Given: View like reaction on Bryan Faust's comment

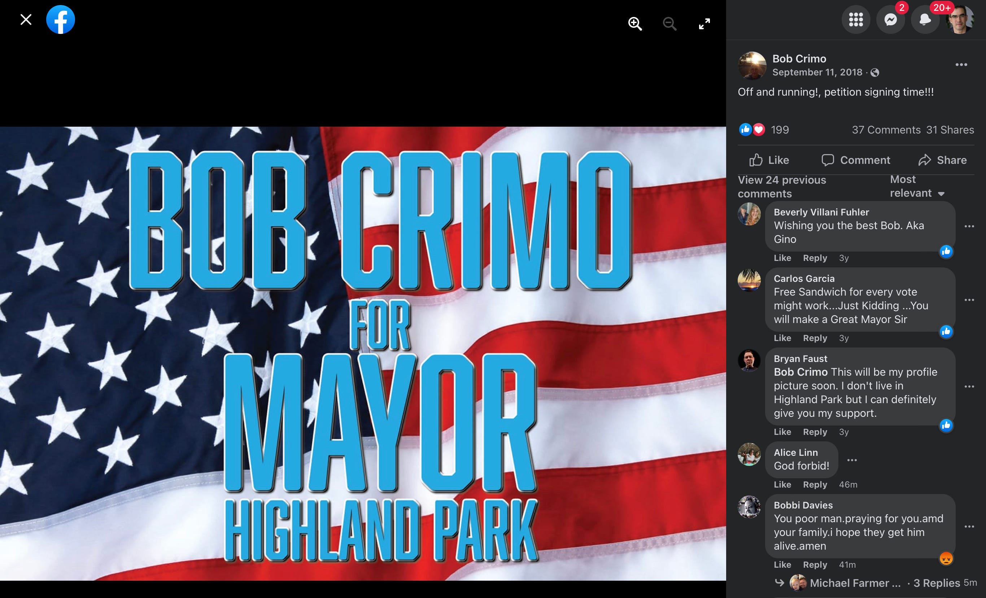Looking at the screenshot, I should 946,425.
